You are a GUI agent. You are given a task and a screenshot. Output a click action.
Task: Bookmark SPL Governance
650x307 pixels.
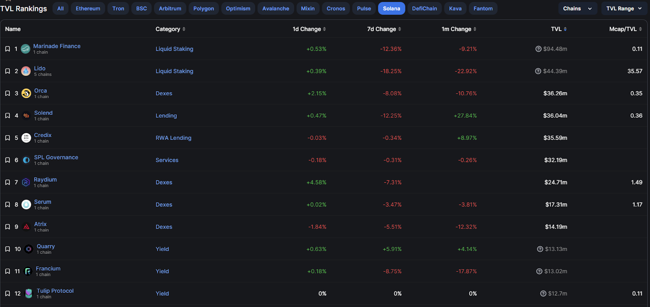pos(7,160)
